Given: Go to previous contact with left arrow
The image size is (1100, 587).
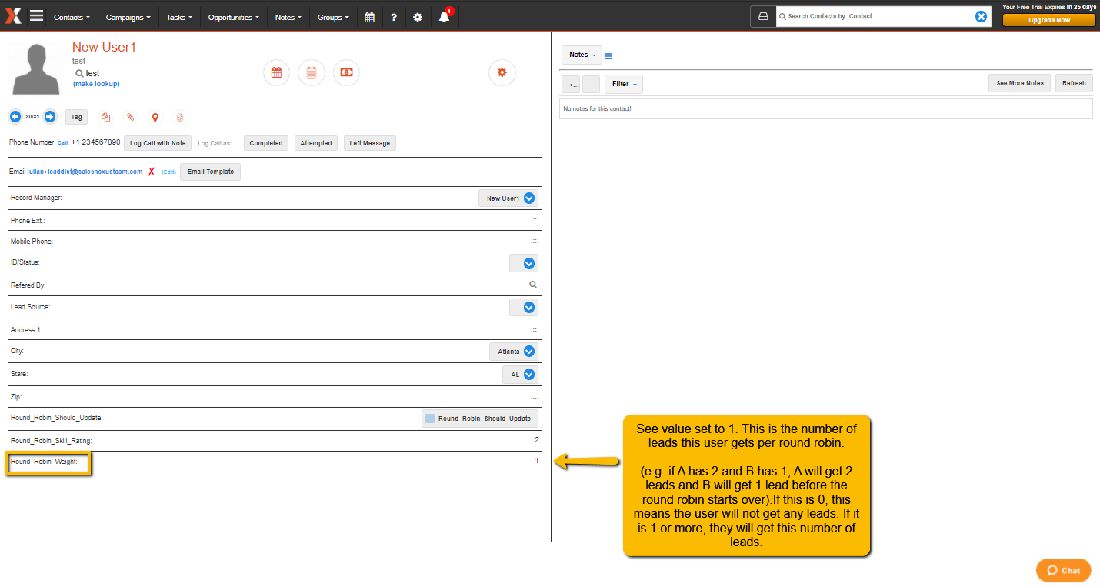Looking at the screenshot, I should pos(15,117).
